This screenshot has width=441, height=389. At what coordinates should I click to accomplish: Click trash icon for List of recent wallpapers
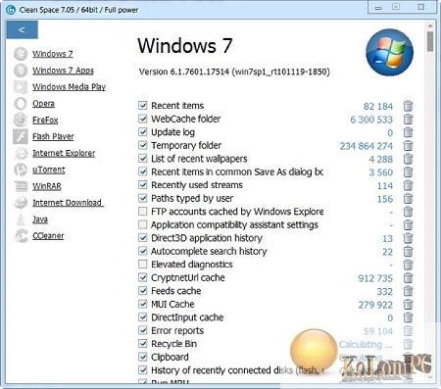pos(408,159)
